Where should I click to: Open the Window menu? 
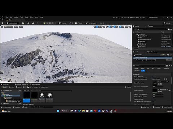point(16,17)
